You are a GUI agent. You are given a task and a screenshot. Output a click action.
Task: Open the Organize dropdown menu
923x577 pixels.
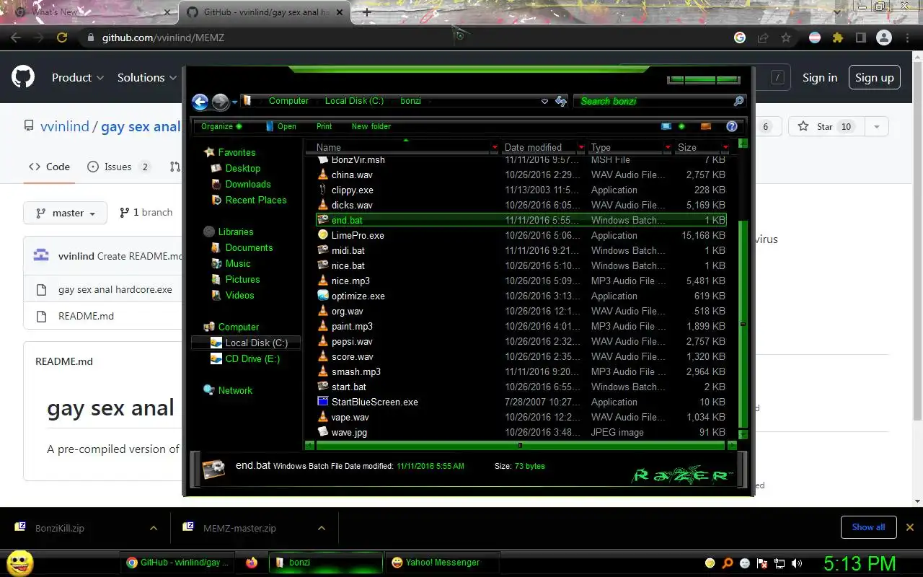click(x=221, y=126)
